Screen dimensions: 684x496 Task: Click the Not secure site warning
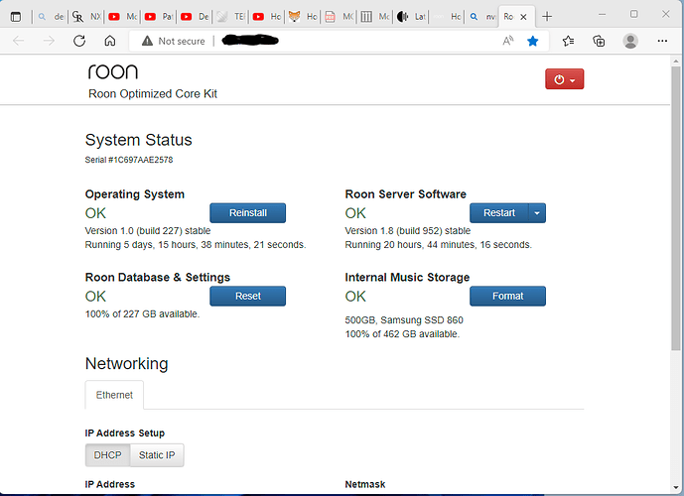point(173,41)
